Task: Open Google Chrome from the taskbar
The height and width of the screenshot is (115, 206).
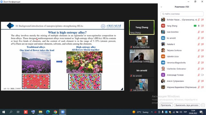Action: 55,112
